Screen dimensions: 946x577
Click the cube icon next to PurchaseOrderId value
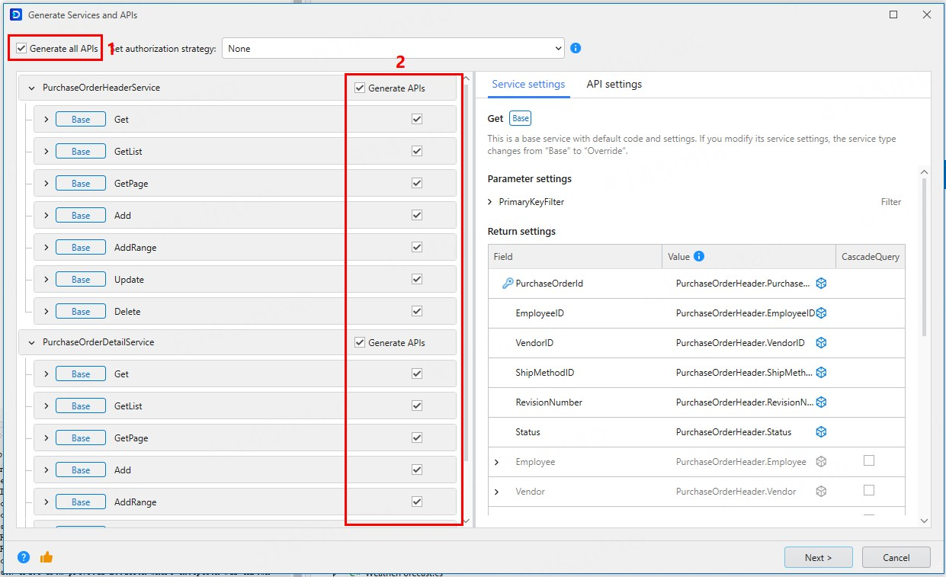821,284
